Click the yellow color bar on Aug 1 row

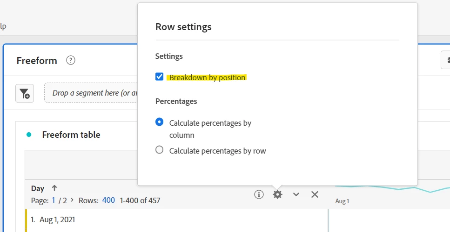(26, 219)
